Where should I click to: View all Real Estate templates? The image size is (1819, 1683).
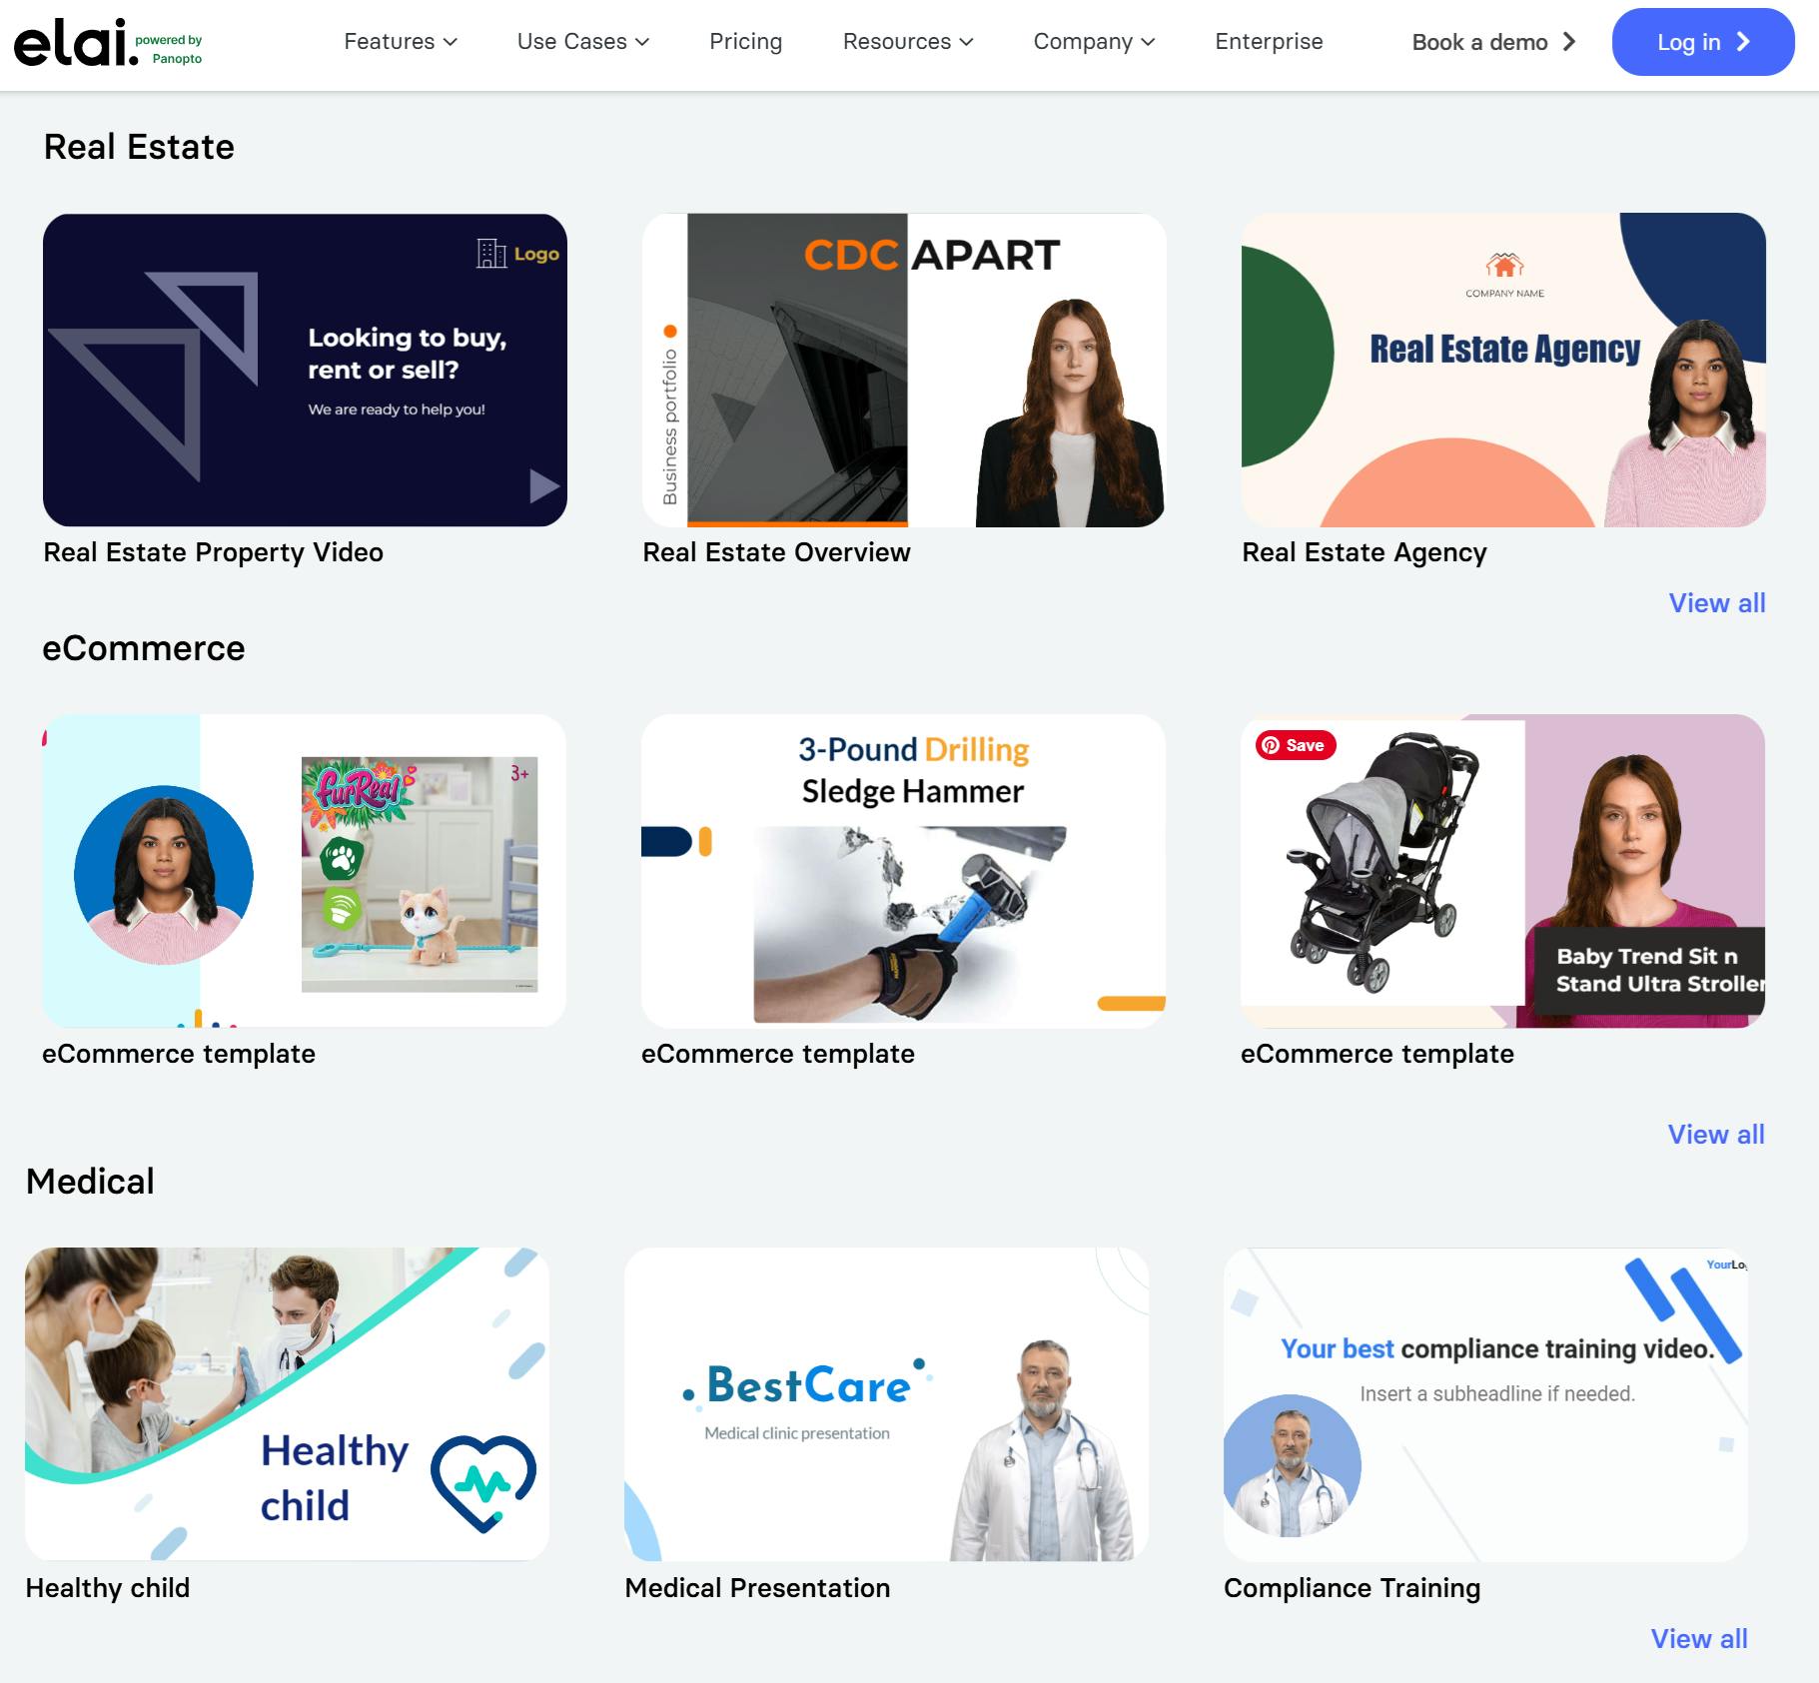[1717, 603]
